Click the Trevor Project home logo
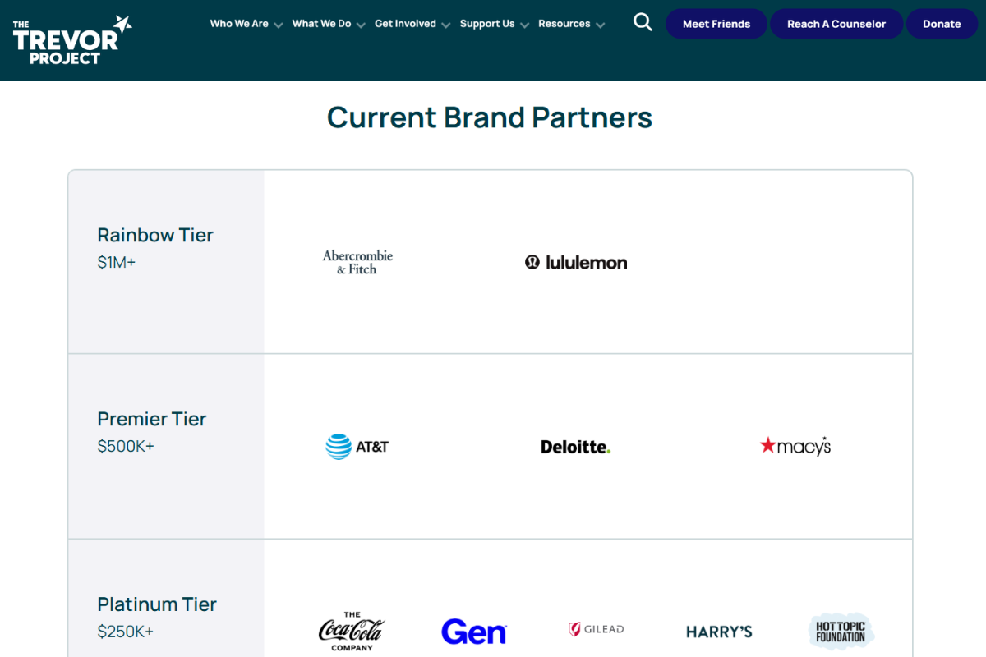This screenshot has height=657, width=986. pyautogui.click(x=71, y=39)
